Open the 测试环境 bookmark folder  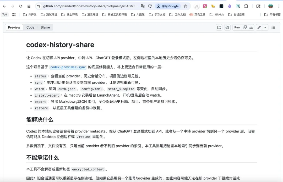[49, 14]
